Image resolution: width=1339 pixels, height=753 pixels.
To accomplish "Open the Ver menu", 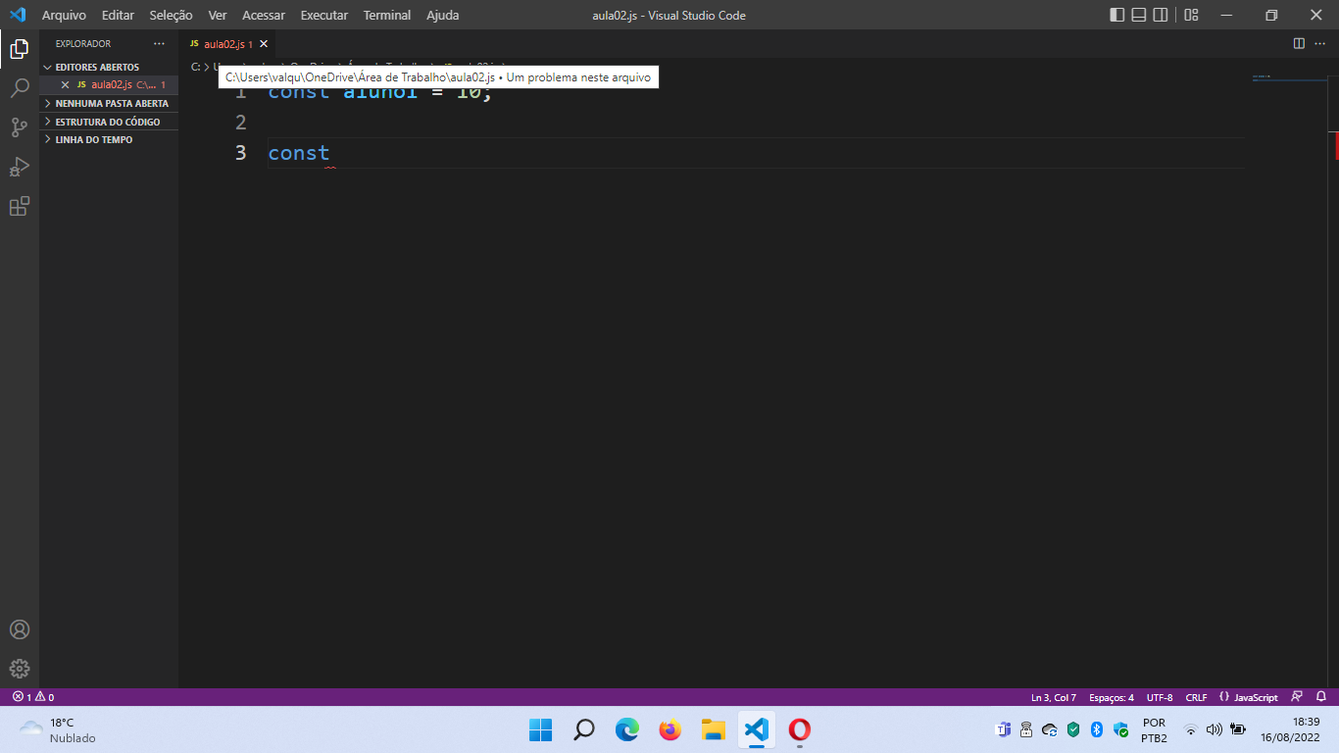I will tap(218, 15).
